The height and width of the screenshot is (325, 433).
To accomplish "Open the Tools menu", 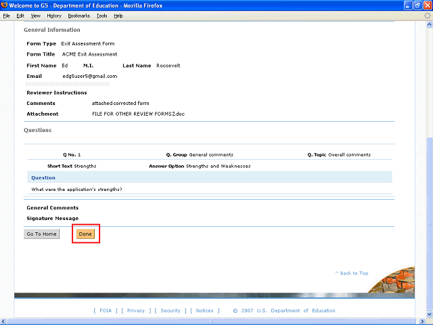I will pos(101,16).
